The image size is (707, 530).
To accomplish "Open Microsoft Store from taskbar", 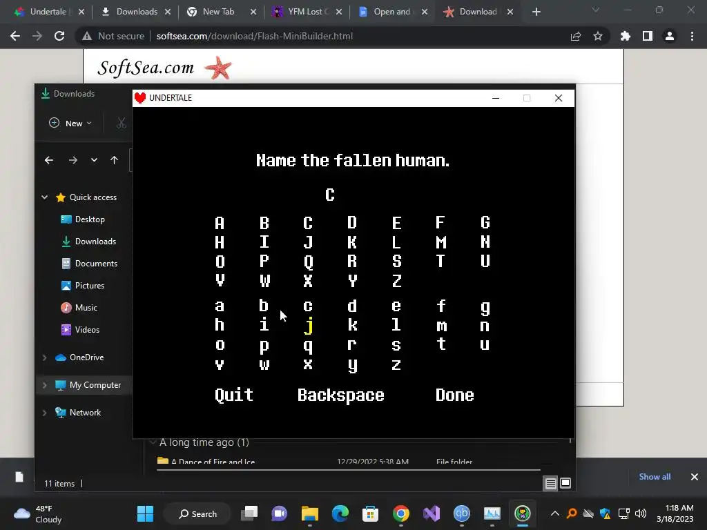I will point(370,513).
